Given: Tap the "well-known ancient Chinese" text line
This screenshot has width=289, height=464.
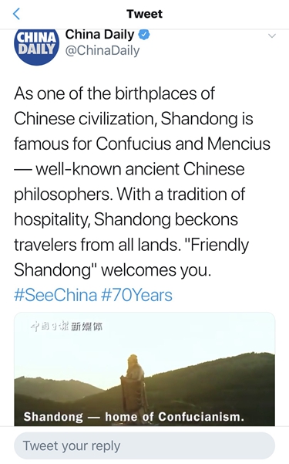Looking at the screenshot, I should point(129,169).
